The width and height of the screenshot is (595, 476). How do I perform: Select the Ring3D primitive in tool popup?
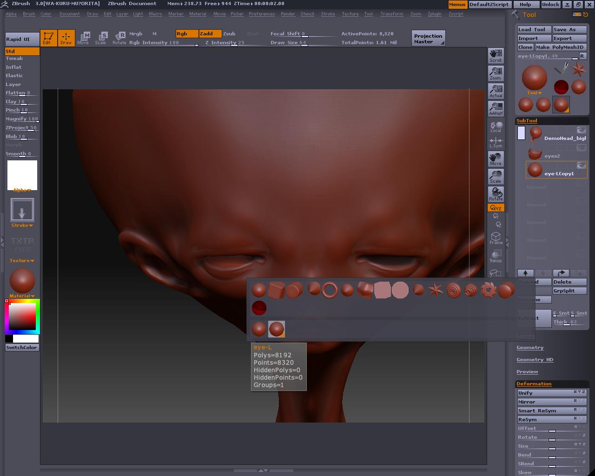[330, 290]
